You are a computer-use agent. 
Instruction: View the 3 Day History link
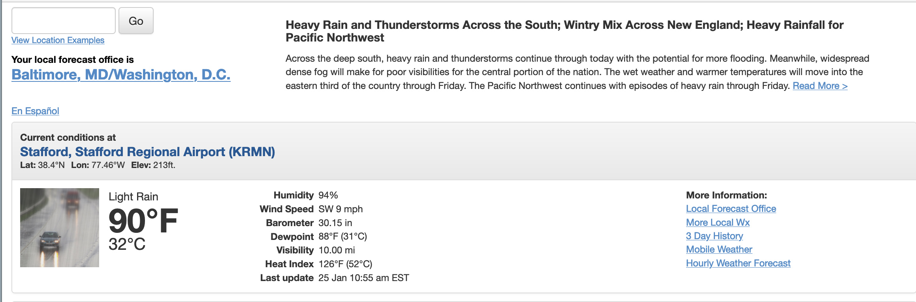coord(714,236)
